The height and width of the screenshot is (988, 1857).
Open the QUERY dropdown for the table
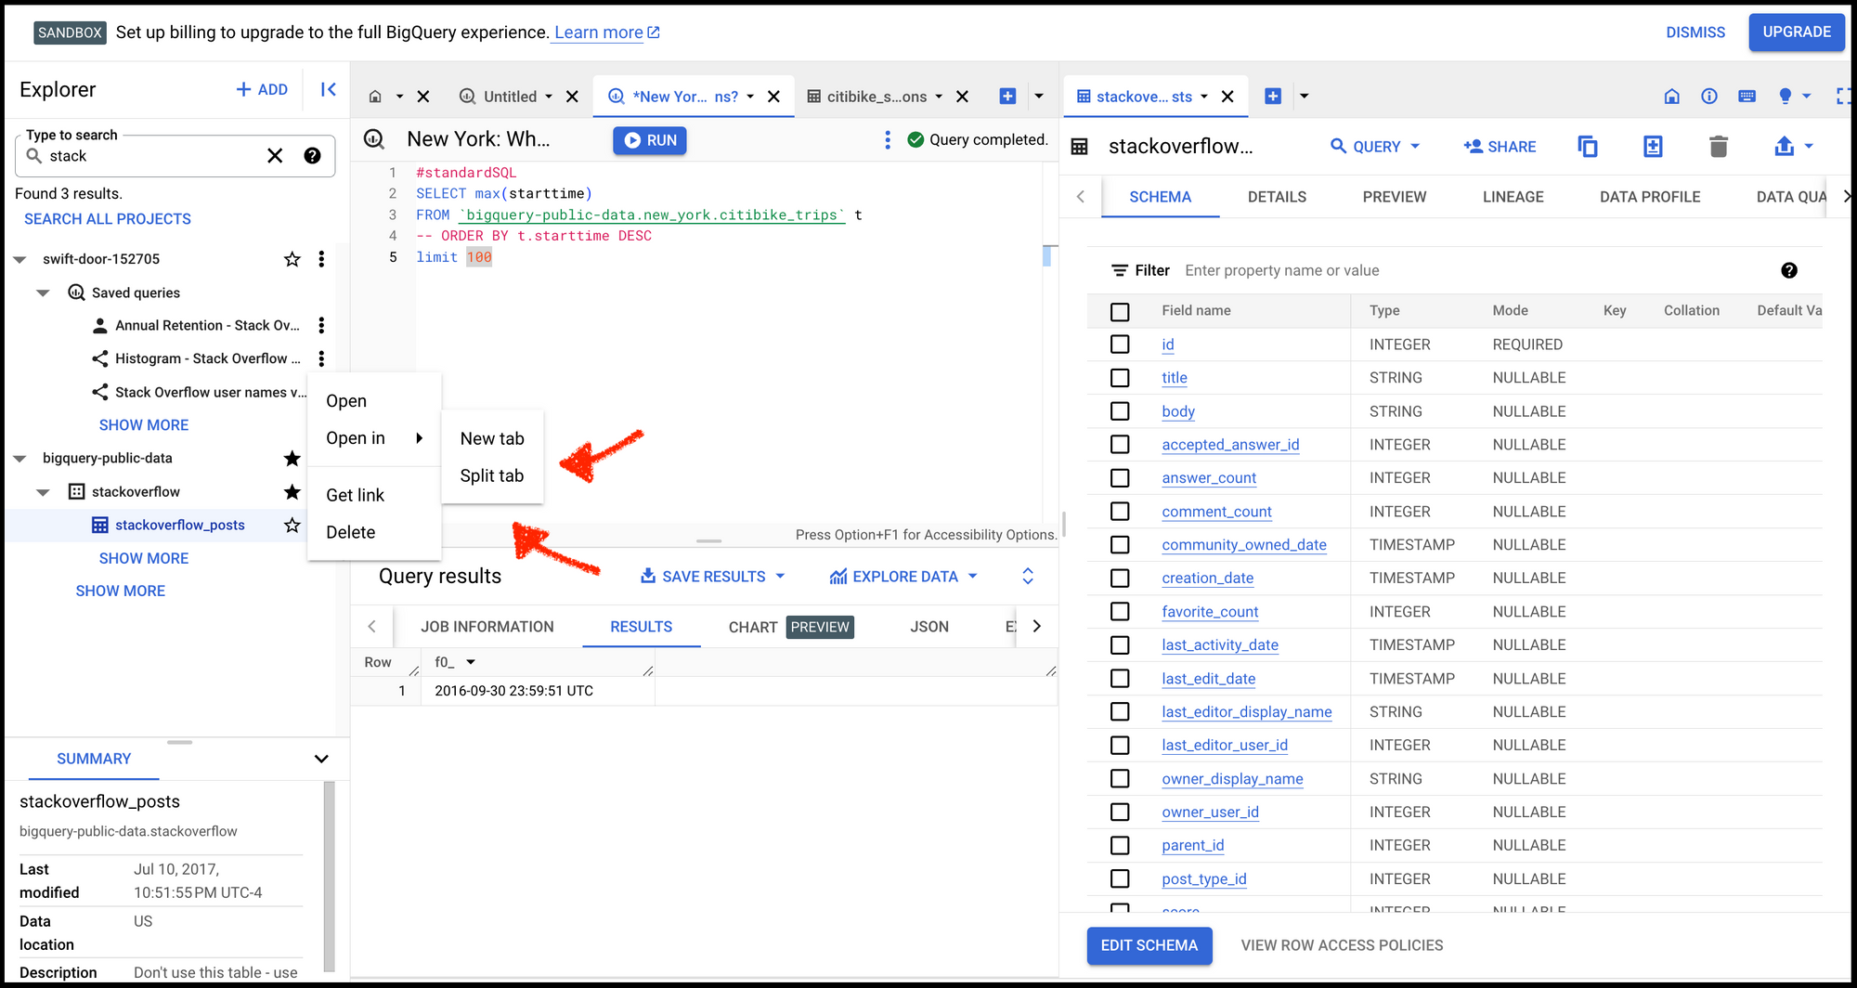pyautogui.click(x=1375, y=147)
